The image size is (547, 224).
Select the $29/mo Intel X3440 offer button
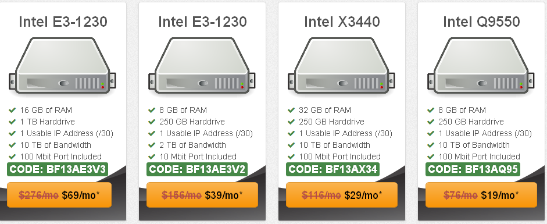pyautogui.click(x=342, y=195)
